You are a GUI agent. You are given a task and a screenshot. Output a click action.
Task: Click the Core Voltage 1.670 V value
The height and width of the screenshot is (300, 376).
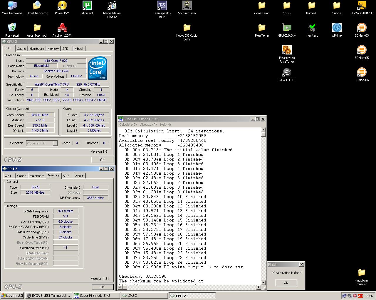point(76,76)
